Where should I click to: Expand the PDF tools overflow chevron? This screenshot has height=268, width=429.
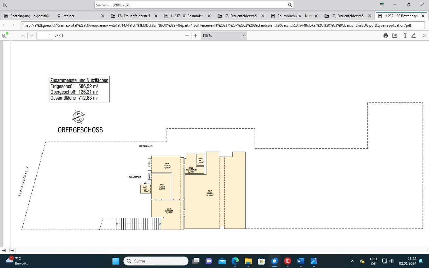(x=424, y=36)
